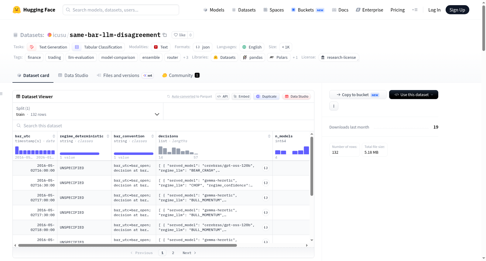This screenshot has width=486, height=261.
Task: Copy dataset name with the copy icon
Action: (165, 35)
